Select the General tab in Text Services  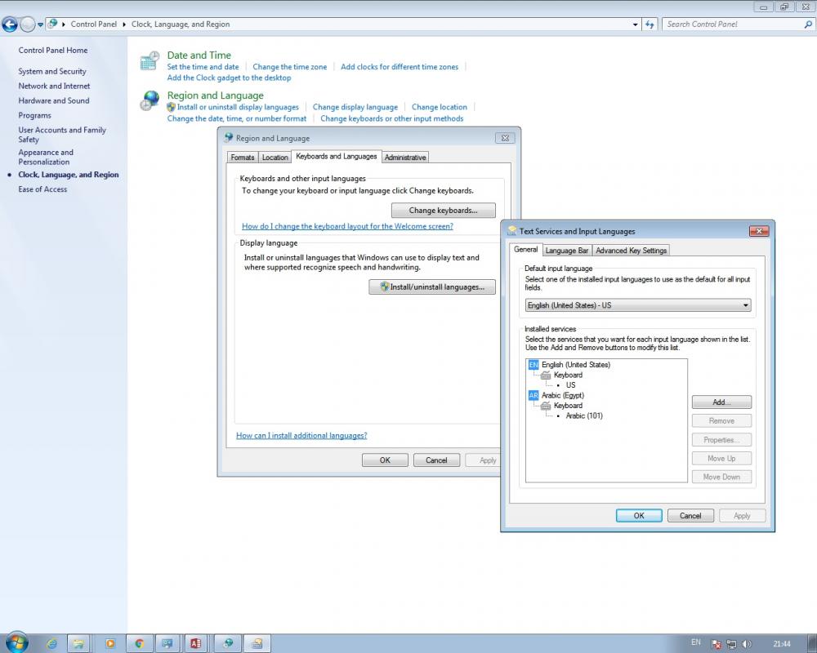pyautogui.click(x=525, y=250)
